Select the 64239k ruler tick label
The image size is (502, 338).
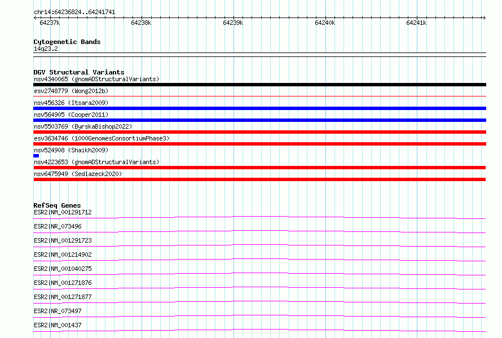point(233,23)
